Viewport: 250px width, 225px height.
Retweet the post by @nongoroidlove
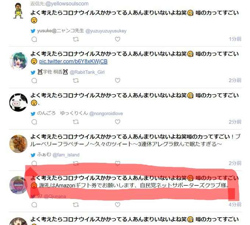[76, 122]
